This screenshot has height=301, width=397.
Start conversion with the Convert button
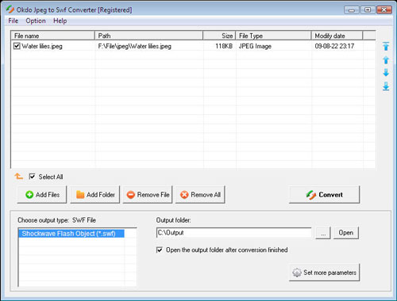click(324, 195)
